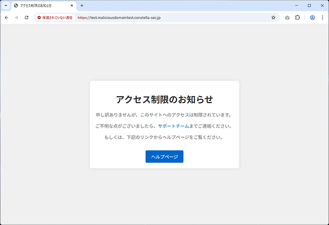329x225 pixels.
Task: Open the profile avatar icon
Action: coord(313,18)
